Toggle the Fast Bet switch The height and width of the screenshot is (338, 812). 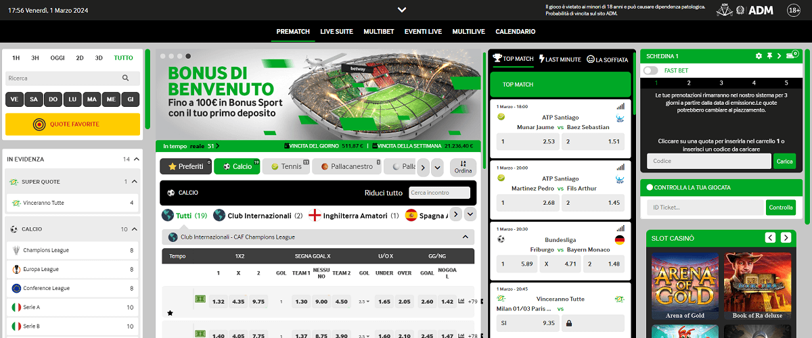650,70
